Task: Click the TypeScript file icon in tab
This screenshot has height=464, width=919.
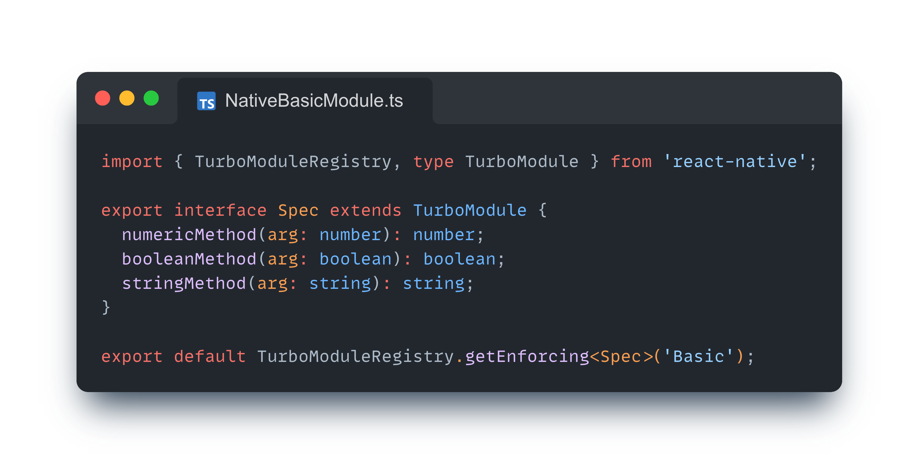Action: (x=206, y=101)
